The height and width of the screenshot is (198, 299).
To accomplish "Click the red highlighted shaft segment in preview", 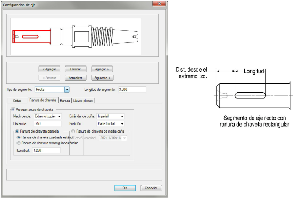I will [31, 36].
